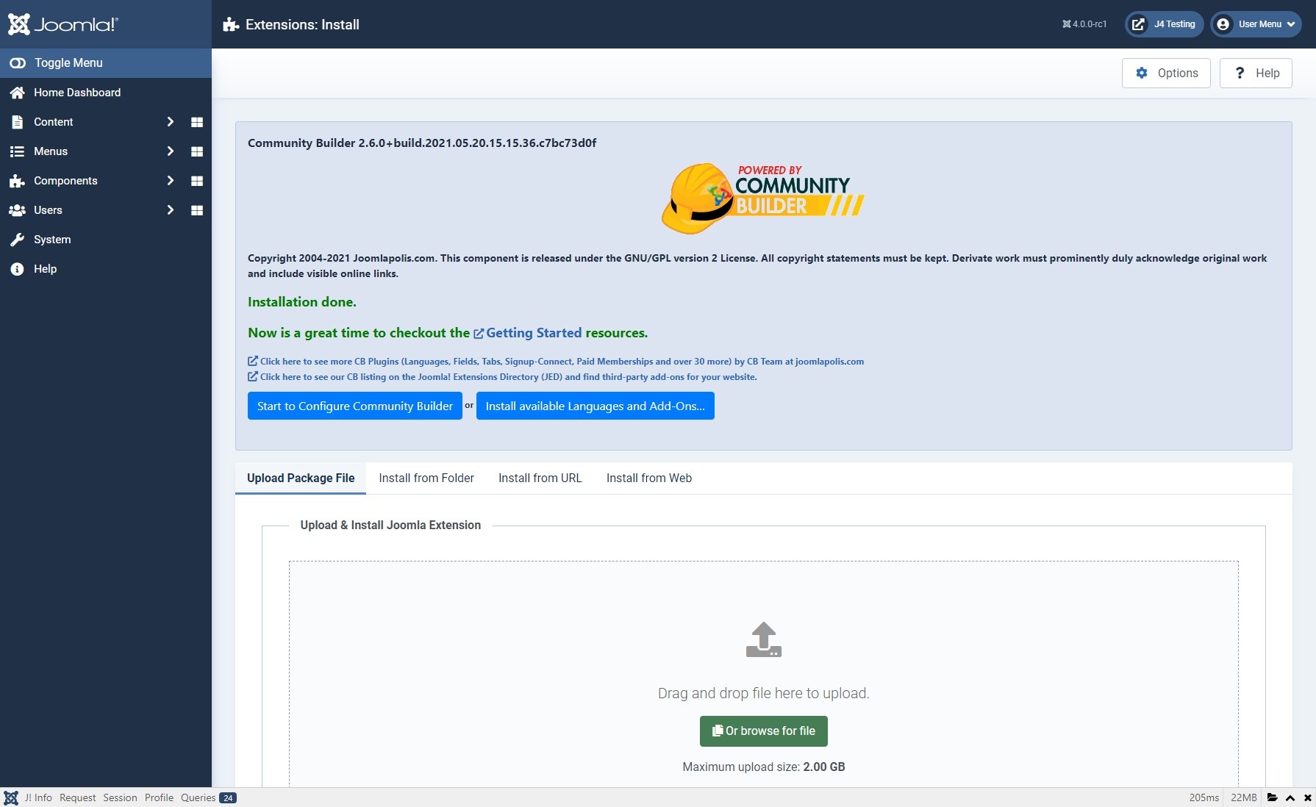The image size is (1316, 807).
Task: Expand the Components chevron
Action: pyautogui.click(x=171, y=181)
